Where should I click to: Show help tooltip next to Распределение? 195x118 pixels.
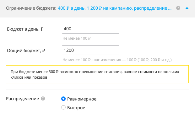point(43,99)
